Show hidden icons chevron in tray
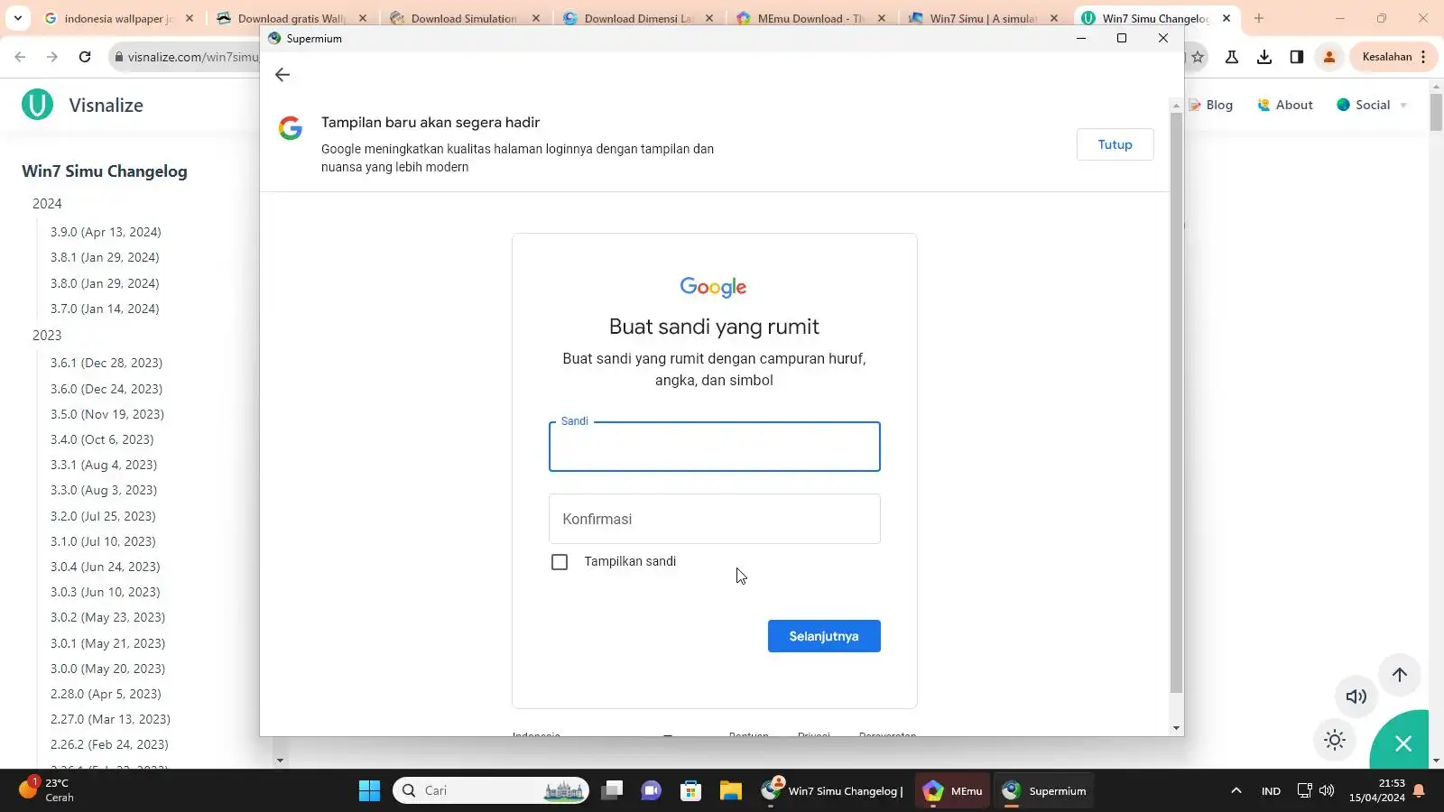 1236,791
